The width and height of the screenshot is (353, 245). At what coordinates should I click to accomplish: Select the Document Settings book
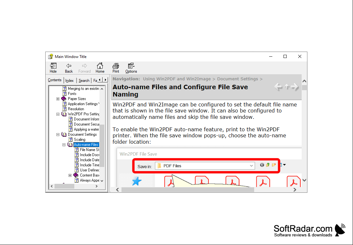[82, 134]
